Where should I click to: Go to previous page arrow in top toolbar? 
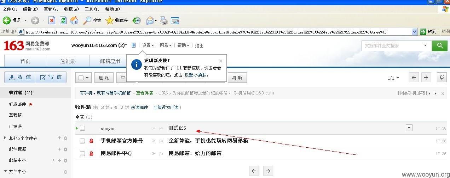414,78
